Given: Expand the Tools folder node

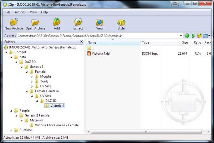Looking at the screenshot, I should [32, 82].
